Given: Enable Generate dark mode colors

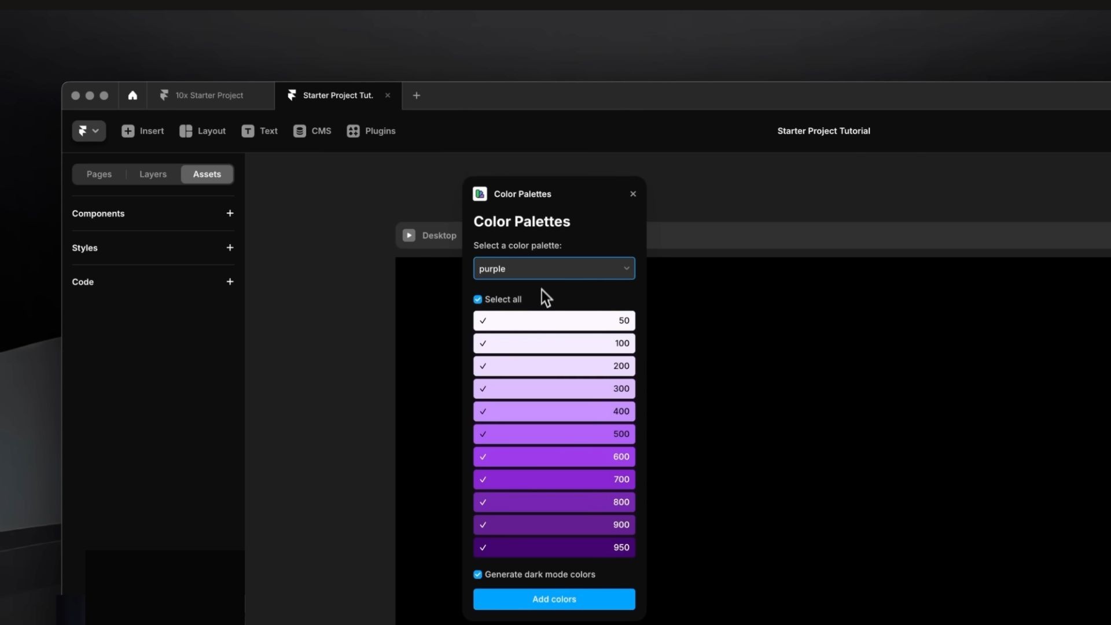Looking at the screenshot, I should point(477,574).
